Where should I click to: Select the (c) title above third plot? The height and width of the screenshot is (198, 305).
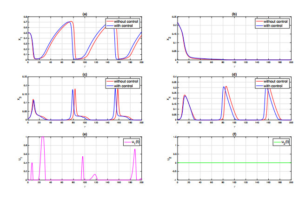[84, 74]
